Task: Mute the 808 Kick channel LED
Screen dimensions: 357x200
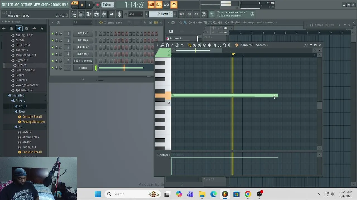Action: pos(52,33)
